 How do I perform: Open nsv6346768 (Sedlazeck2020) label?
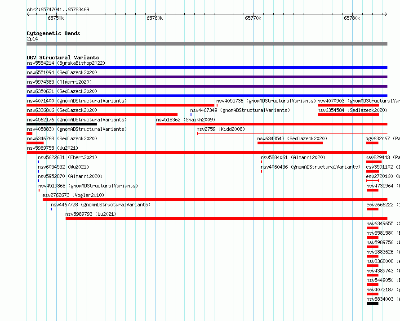[62, 138]
